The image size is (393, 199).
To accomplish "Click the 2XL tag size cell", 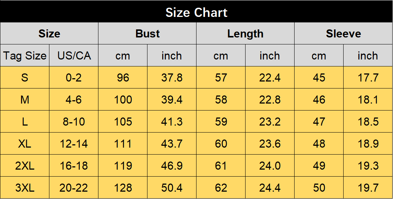I will click(x=25, y=166).
